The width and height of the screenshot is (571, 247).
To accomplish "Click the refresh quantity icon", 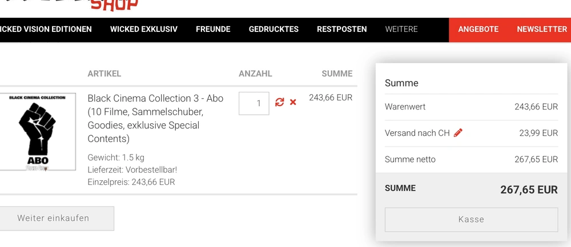I will click(279, 102).
